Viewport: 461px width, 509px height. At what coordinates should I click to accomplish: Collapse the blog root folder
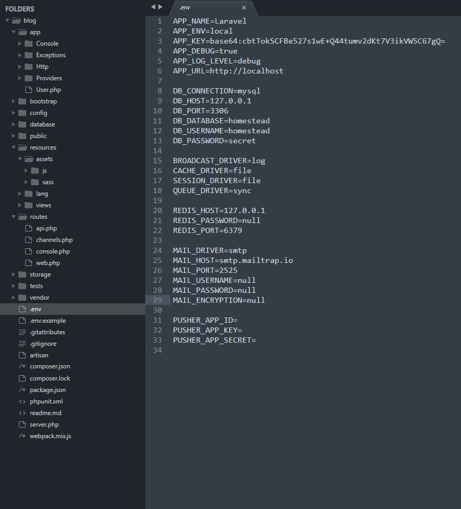[x=7, y=20]
